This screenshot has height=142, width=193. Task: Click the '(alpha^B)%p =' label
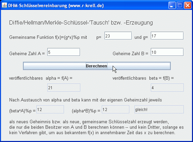(x=86, y=111)
